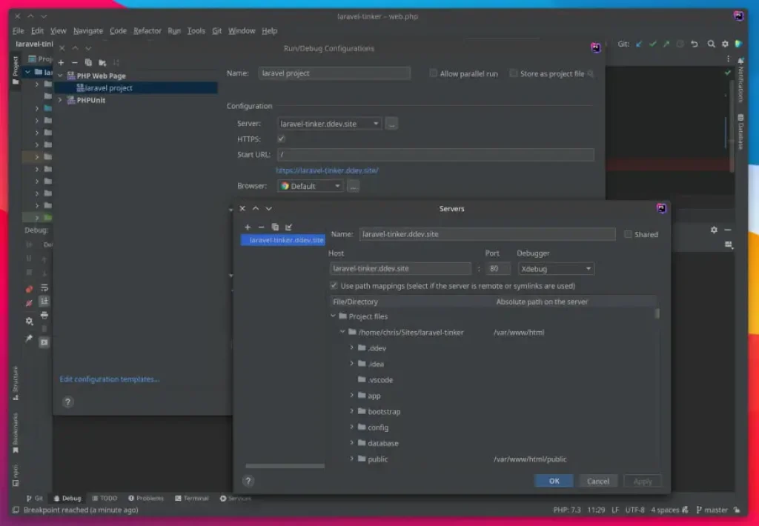Add a new server with the plus icon
The width and height of the screenshot is (759, 526).
[x=248, y=227]
